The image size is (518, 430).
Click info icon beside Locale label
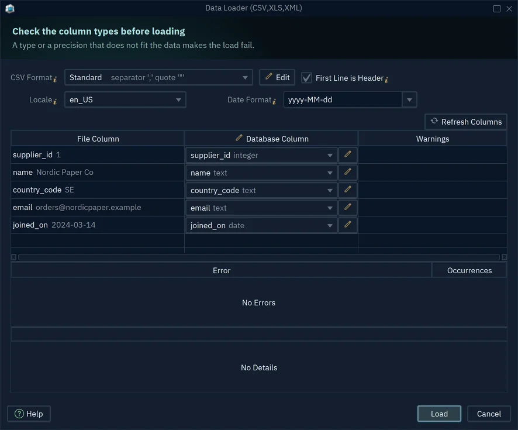pyautogui.click(x=55, y=101)
